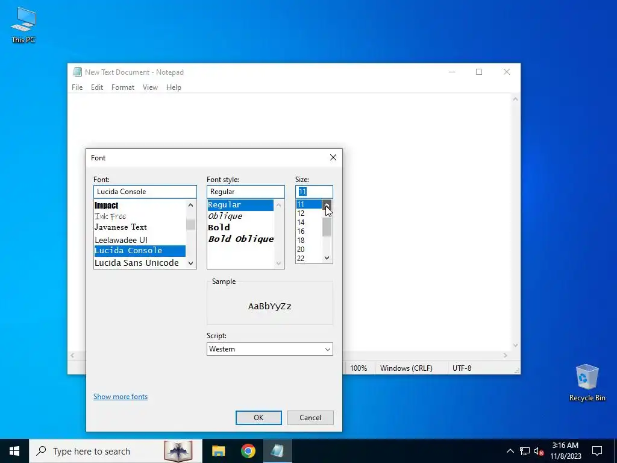Click Notepad vertical scroll down arrow
The height and width of the screenshot is (463, 617).
(x=516, y=345)
